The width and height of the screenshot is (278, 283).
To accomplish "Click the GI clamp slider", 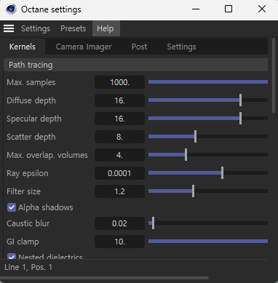I will click(208, 242).
